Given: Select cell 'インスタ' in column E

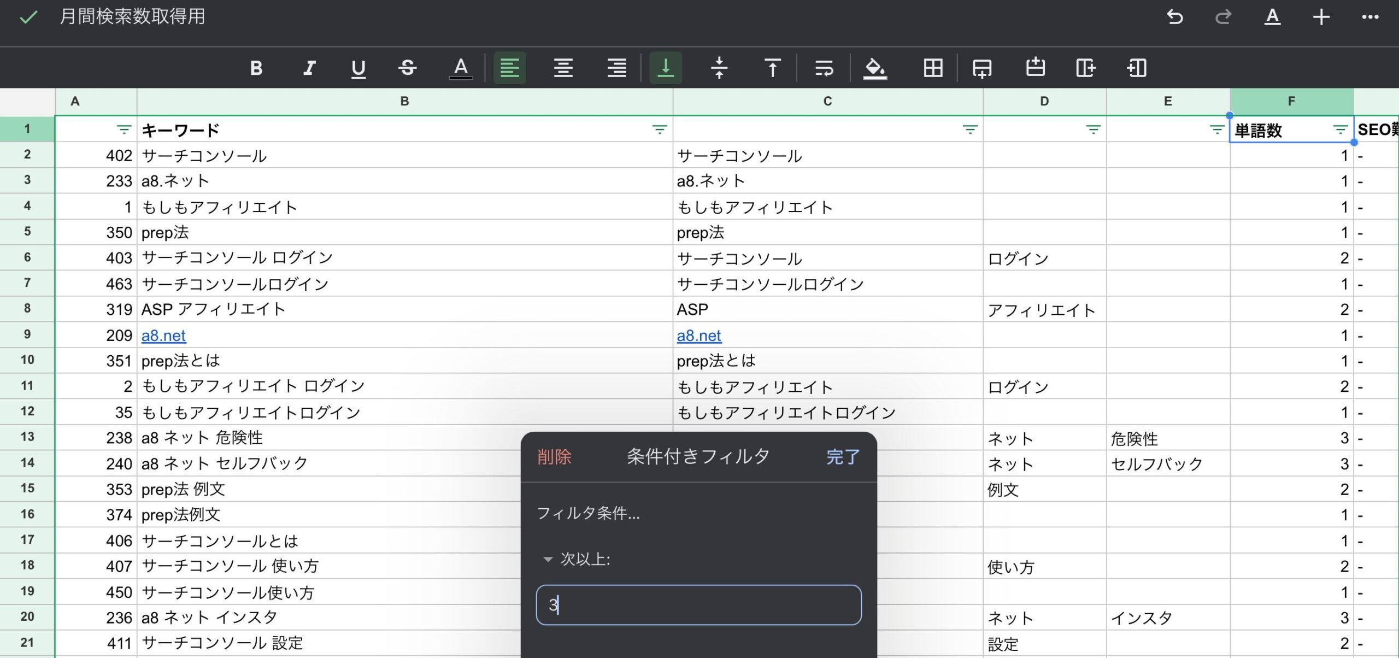Looking at the screenshot, I should tap(1168, 617).
